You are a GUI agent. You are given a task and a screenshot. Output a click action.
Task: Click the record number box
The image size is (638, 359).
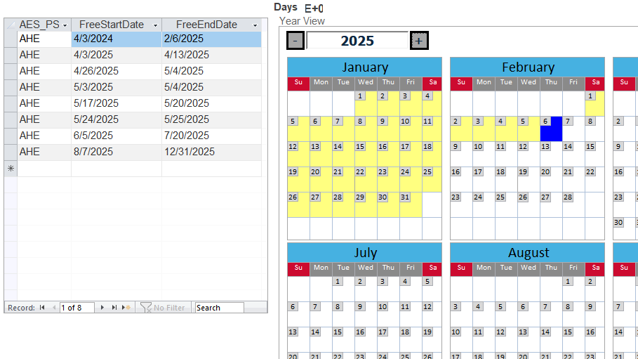coord(77,308)
